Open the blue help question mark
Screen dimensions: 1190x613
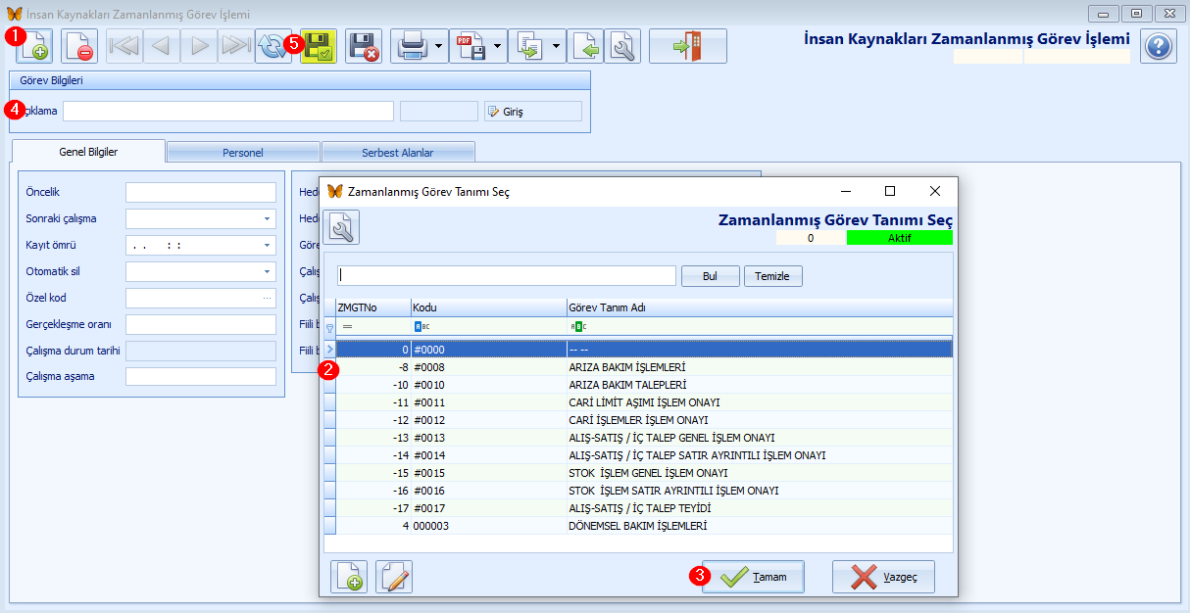(1158, 46)
